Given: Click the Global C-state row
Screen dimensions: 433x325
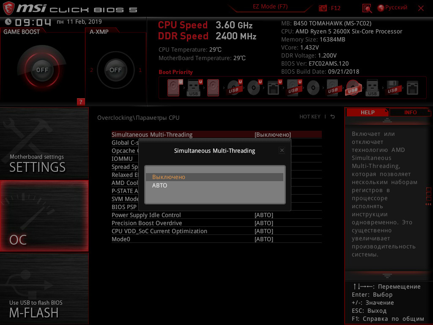Looking at the screenshot, I should pos(125,143).
